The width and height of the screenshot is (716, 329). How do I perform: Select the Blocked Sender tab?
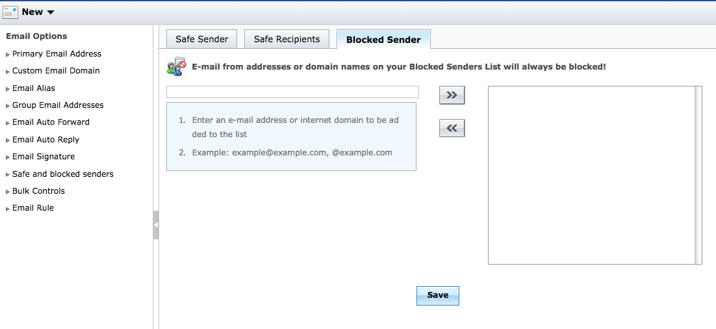point(383,40)
